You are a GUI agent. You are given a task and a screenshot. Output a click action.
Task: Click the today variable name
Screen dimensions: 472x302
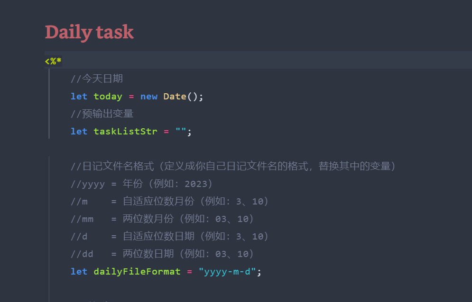[108, 97]
